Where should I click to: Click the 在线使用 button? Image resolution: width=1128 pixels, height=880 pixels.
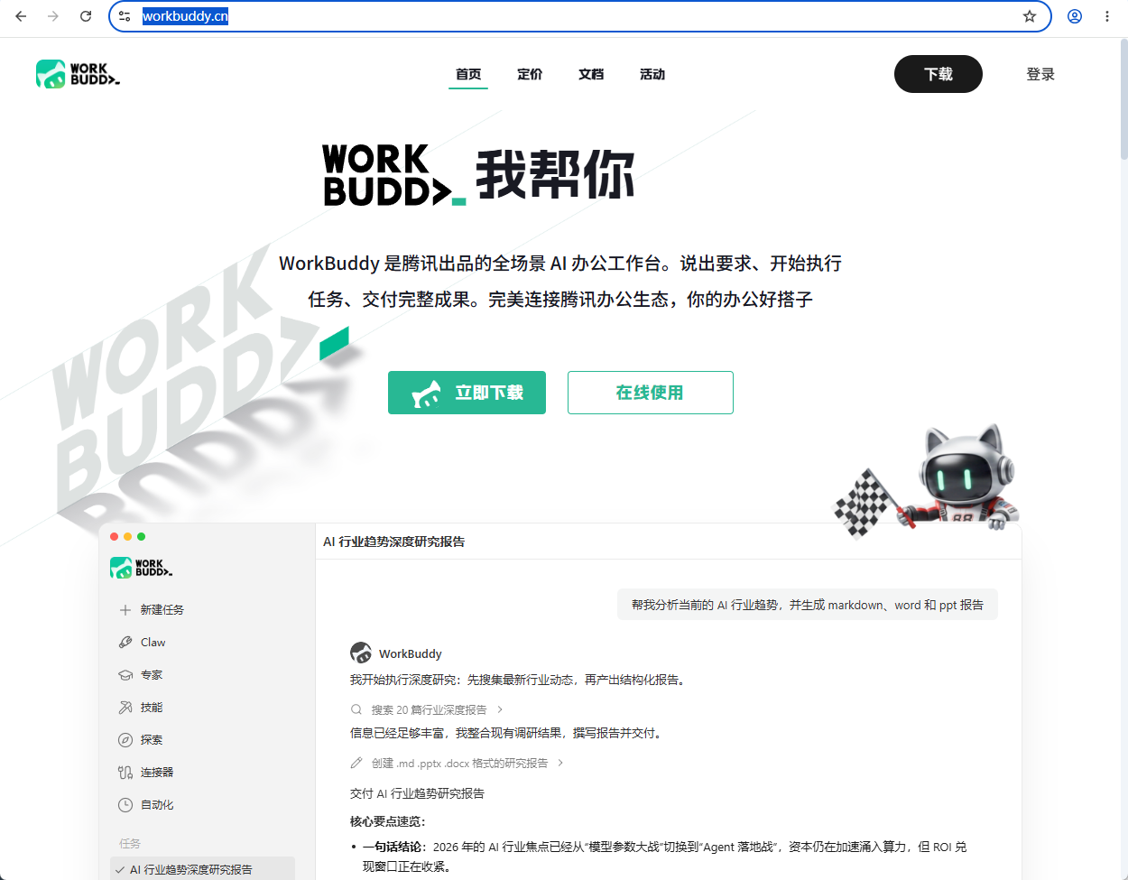click(651, 393)
